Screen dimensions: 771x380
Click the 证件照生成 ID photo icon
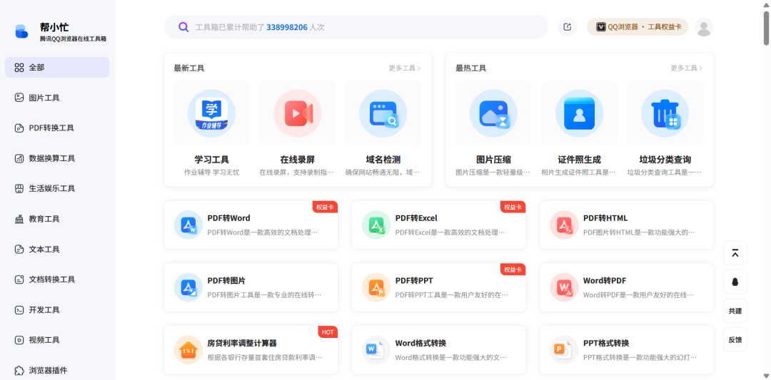tap(579, 113)
